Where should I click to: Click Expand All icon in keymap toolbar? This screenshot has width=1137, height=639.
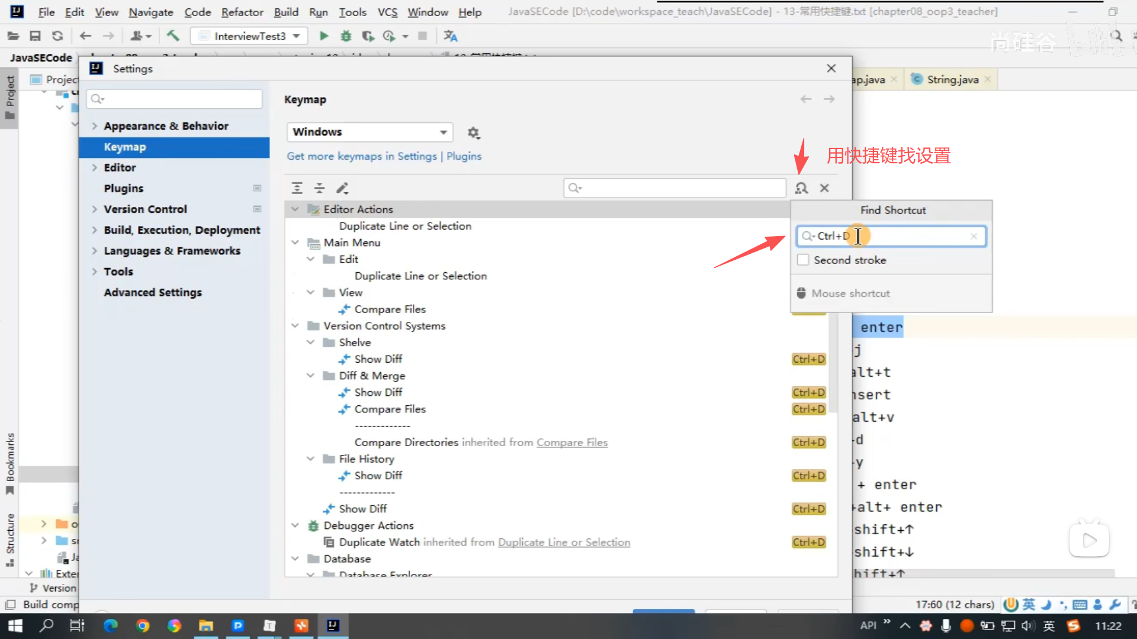(297, 188)
